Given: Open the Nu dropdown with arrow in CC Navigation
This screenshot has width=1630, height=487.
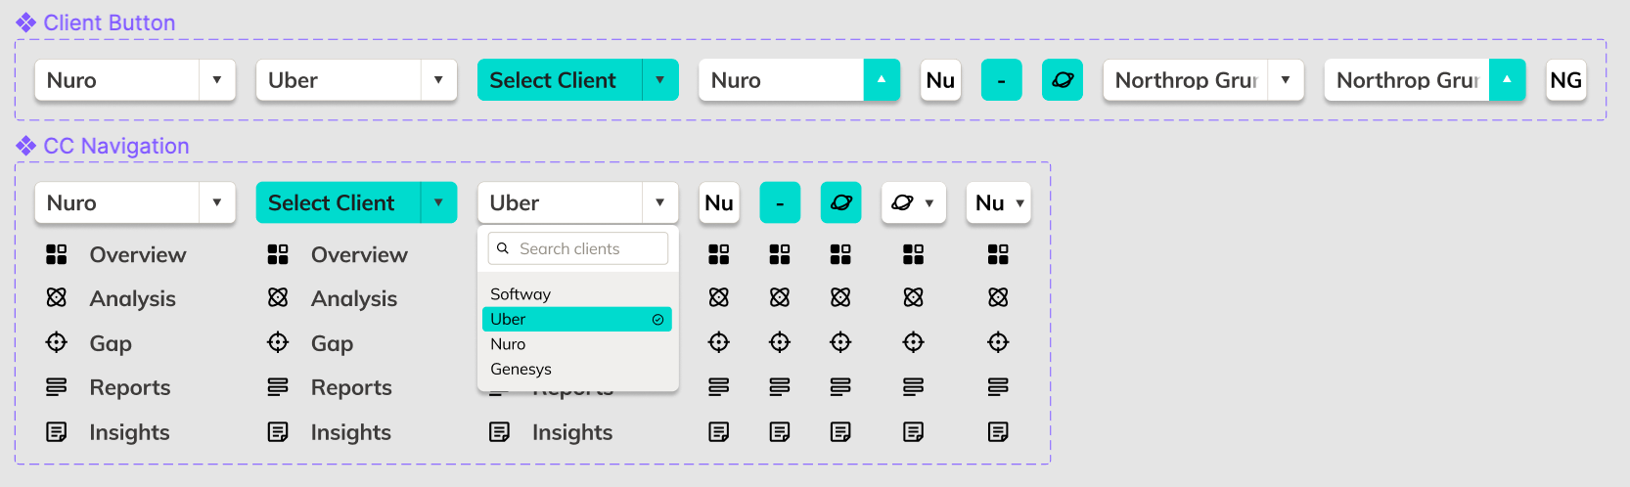Looking at the screenshot, I should point(999,202).
